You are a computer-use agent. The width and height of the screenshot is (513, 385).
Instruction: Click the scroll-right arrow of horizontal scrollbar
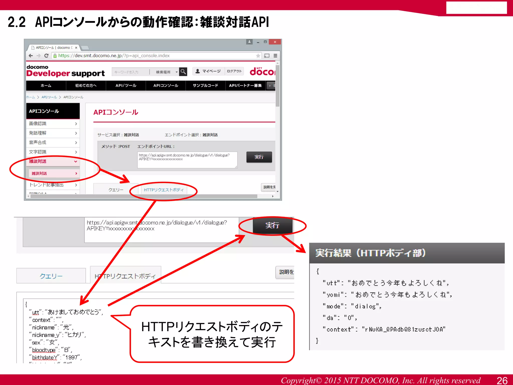(x=273, y=196)
